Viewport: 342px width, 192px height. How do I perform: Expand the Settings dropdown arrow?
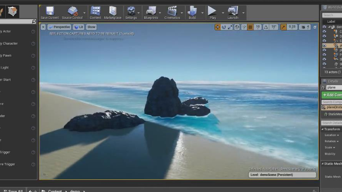click(x=138, y=13)
